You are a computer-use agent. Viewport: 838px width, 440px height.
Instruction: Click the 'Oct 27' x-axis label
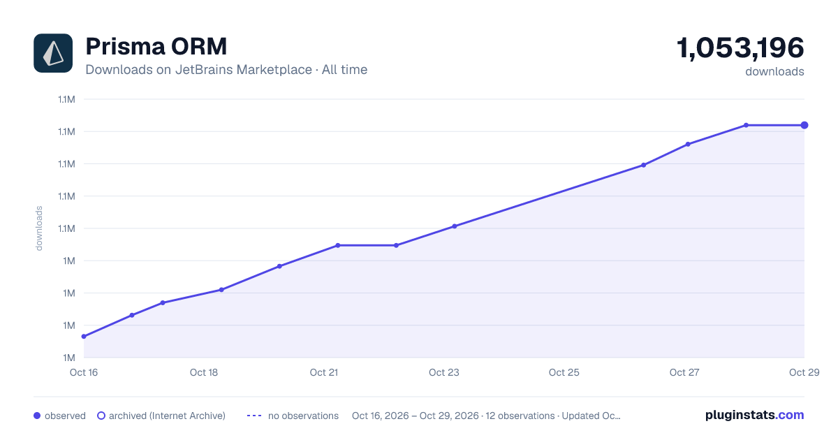[684, 372]
